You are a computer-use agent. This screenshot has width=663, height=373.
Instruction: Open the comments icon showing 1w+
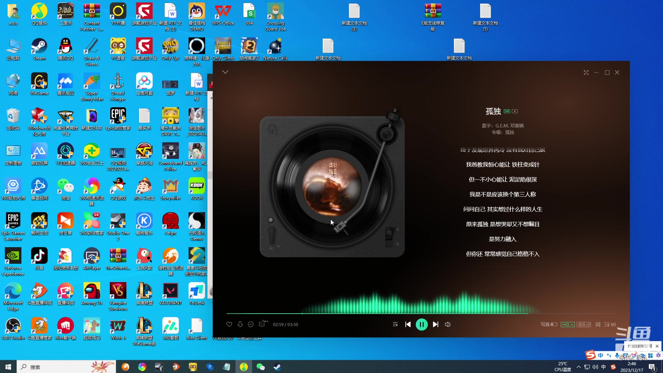tap(262, 324)
